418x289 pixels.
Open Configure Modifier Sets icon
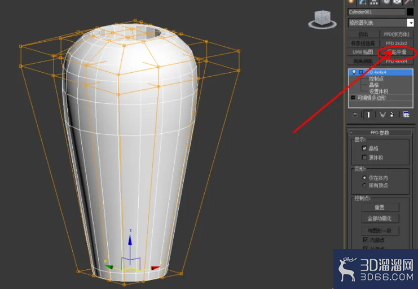(x=406, y=115)
